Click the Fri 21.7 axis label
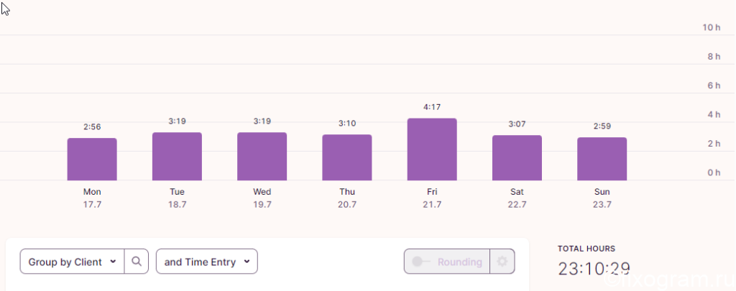This screenshot has height=291, width=736. point(432,198)
